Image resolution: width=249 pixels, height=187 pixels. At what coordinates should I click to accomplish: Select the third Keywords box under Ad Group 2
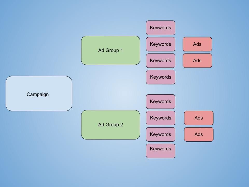coord(161,134)
